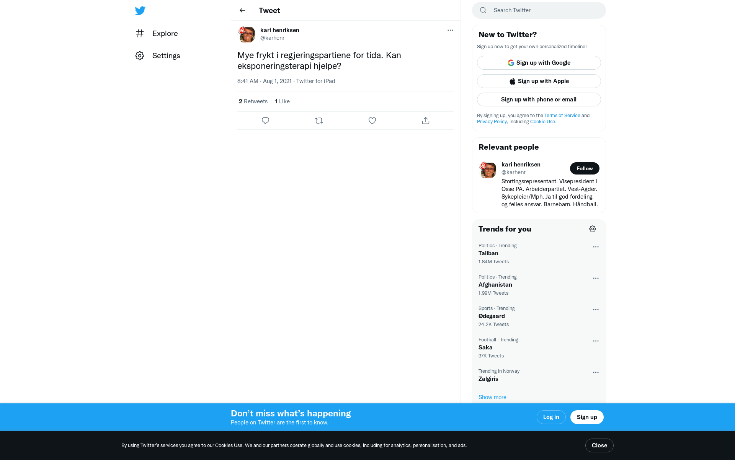
Task: Reply to kari henriksen's tweet
Action: (x=265, y=121)
